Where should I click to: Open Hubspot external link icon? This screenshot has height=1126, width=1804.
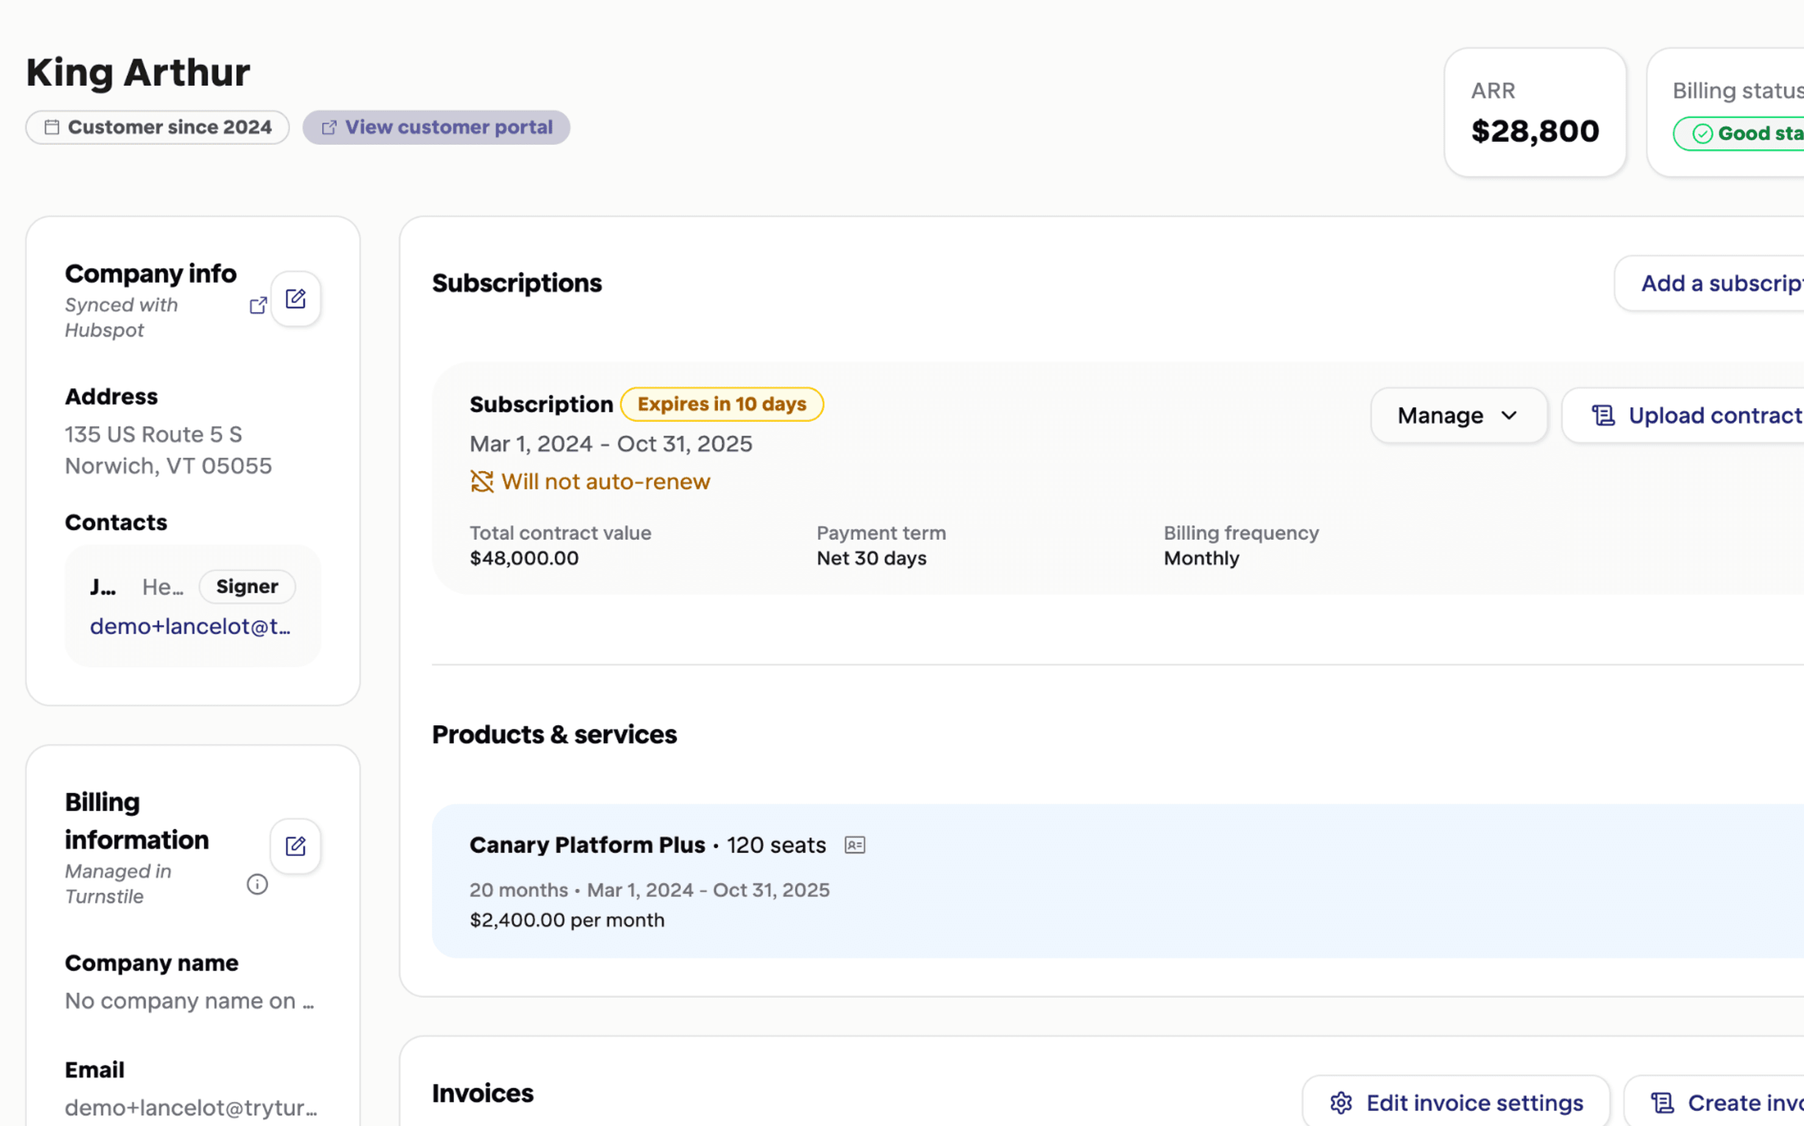point(258,305)
